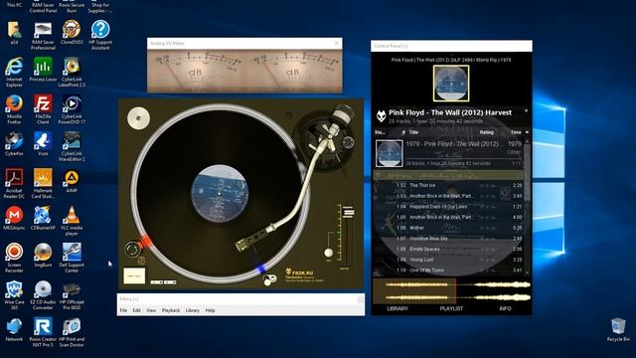
Task: Open the Vuze desktop icon
Action: pyautogui.click(x=43, y=143)
